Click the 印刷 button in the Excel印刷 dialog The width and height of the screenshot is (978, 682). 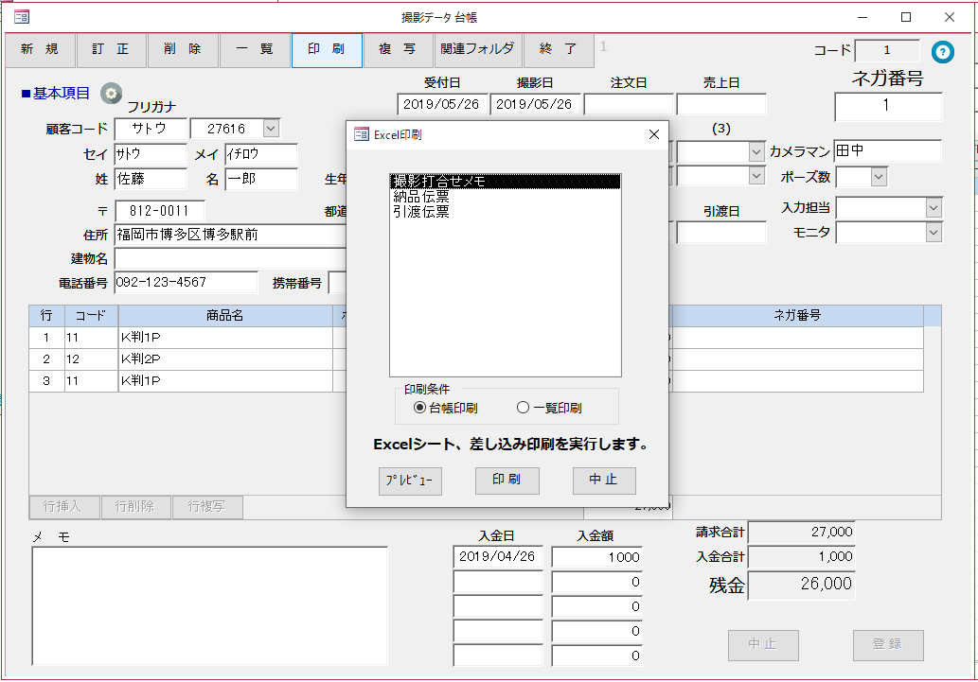(x=507, y=481)
